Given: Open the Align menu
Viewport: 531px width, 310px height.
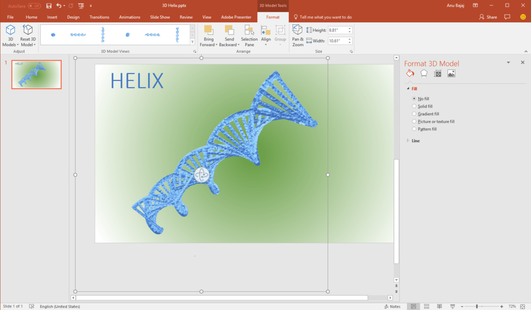Looking at the screenshot, I should [x=266, y=36].
